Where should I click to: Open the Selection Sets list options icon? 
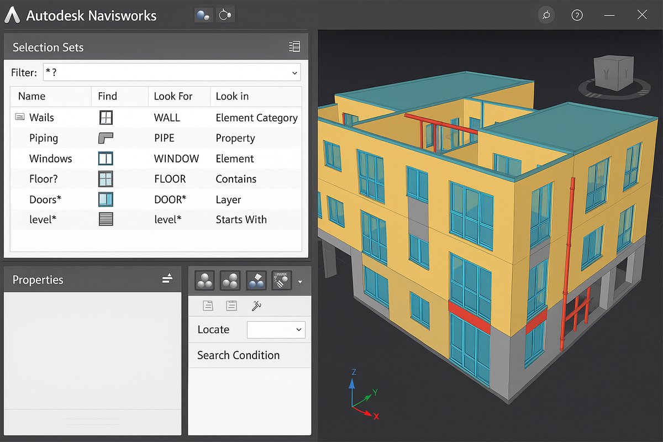(x=294, y=47)
